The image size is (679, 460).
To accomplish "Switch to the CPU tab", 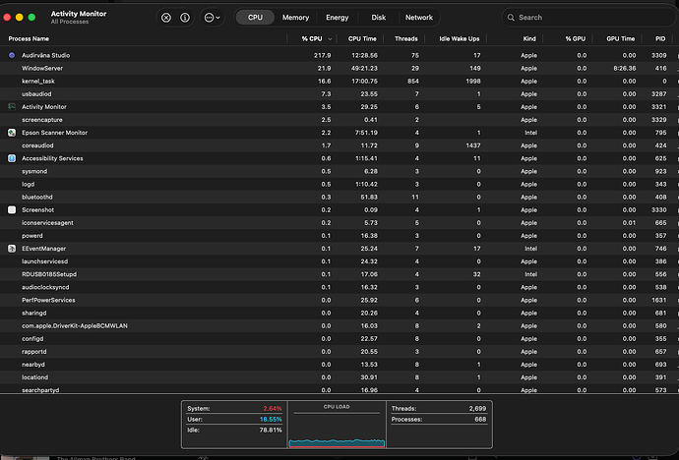I will (x=255, y=18).
